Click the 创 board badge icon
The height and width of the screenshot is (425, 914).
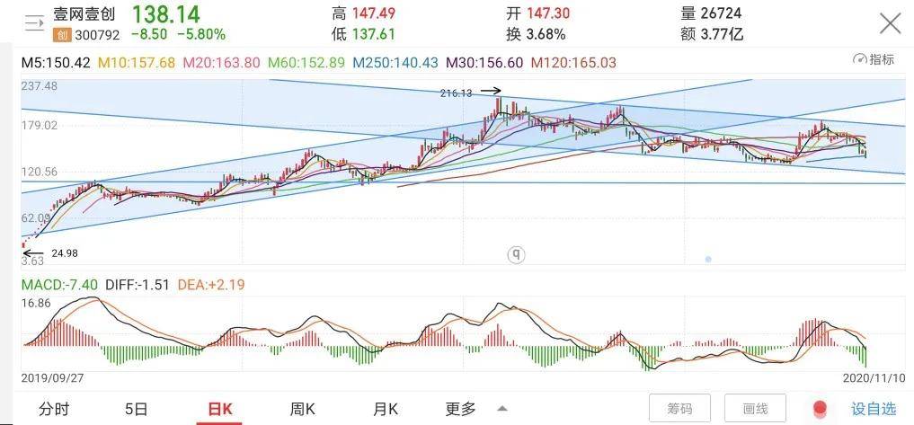pos(62,35)
